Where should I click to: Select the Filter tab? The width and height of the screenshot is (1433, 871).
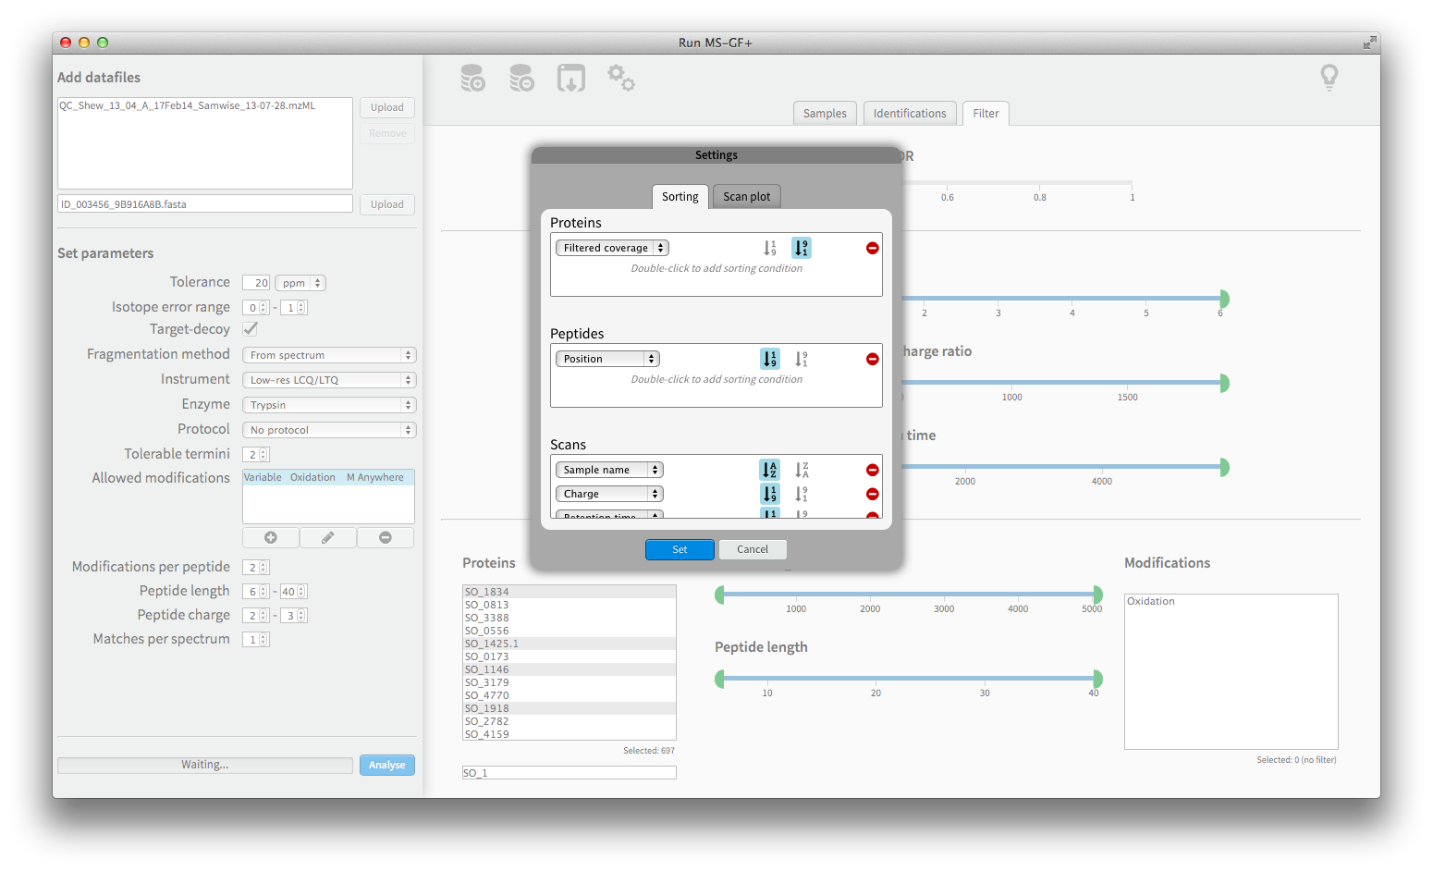[x=986, y=113]
